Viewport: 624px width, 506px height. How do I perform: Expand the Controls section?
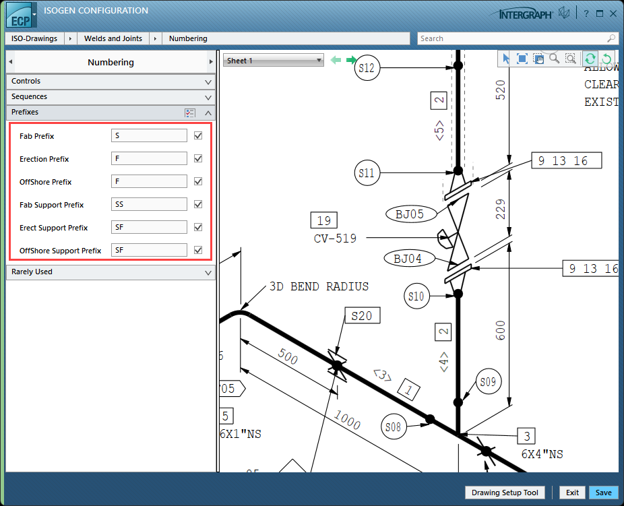[x=111, y=82]
